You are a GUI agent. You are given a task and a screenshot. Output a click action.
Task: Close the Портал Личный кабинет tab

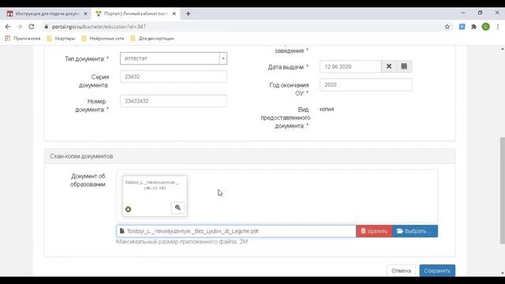pyautogui.click(x=174, y=14)
